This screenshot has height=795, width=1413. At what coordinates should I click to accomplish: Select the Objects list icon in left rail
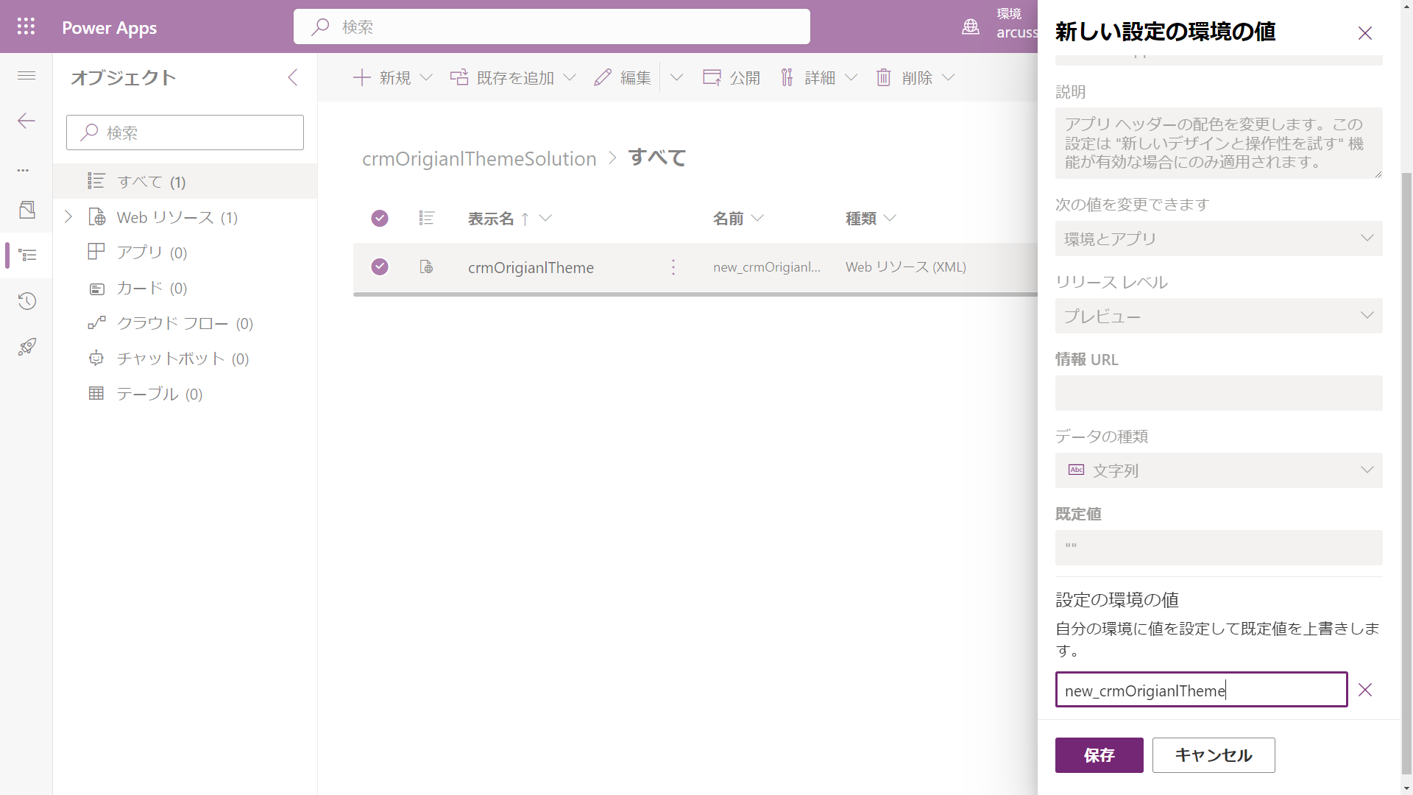pyautogui.click(x=27, y=255)
